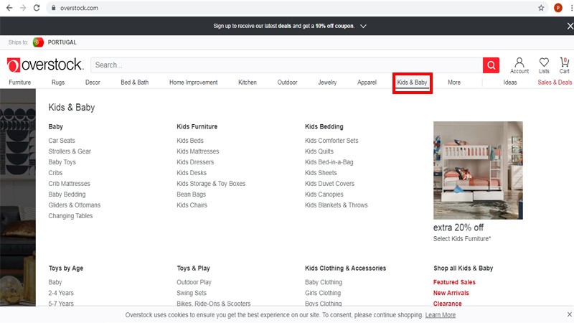This screenshot has height=323, width=574.
Task: Click the browser back arrow
Action: click(x=9, y=8)
